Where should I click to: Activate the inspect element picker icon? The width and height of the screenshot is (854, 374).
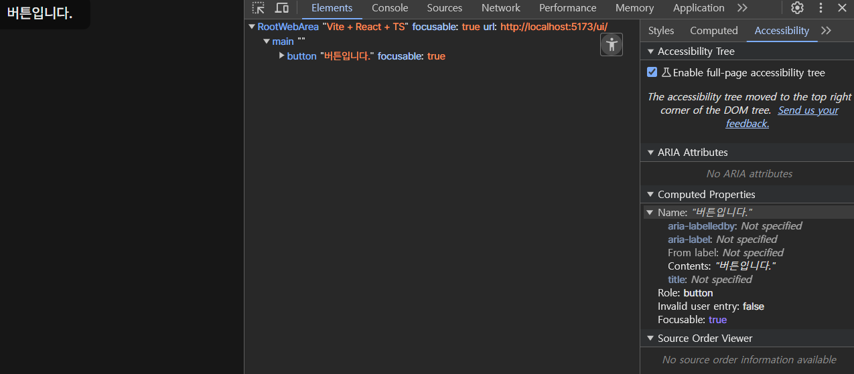click(x=259, y=8)
